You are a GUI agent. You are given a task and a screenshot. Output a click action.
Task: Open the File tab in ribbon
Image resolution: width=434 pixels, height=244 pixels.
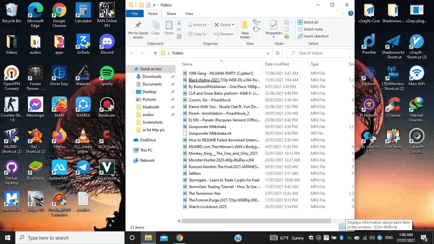pyautogui.click(x=135, y=14)
